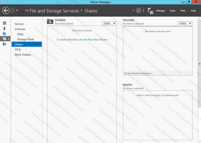Open the bottom role sidebar icon
This screenshot has height=143, width=201.
click(x=5, y=44)
